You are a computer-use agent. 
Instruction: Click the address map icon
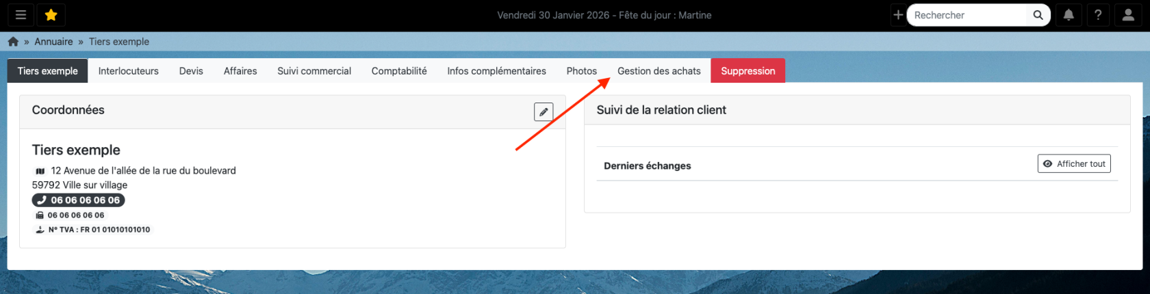tap(40, 171)
